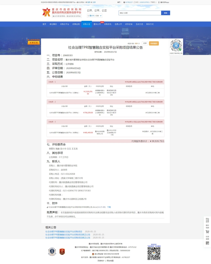Click the 渝公网安备 emblem icon in footer

pos(93,254)
